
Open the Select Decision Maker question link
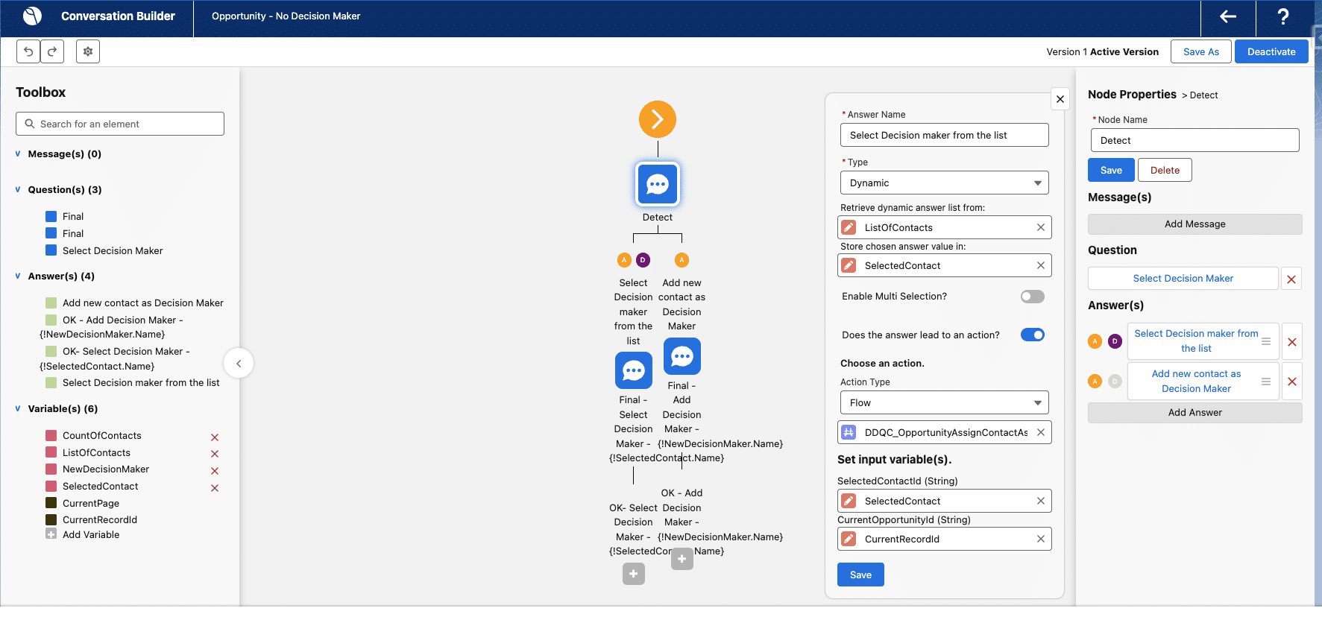(1183, 279)
